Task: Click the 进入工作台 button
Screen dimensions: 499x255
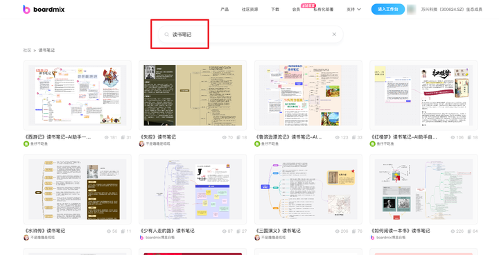Action: pyautogui.click(x=388, y=9)
